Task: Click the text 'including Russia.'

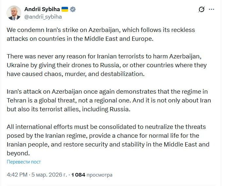Action: click(109, 109)
